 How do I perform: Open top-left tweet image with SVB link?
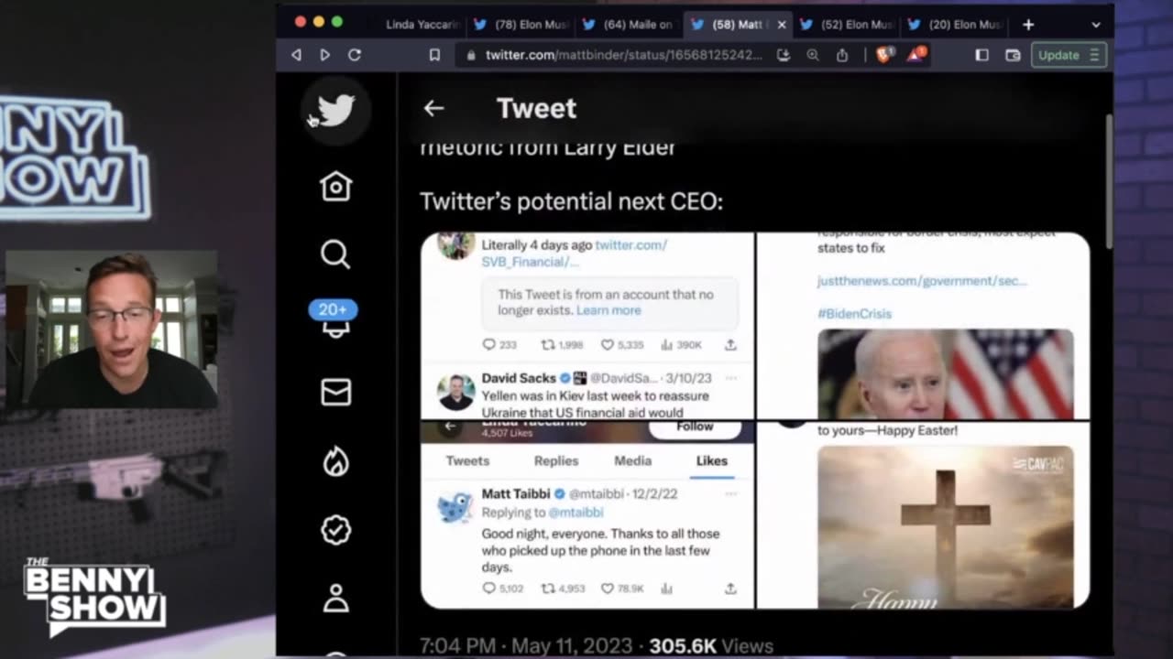[x=586, y=325]
